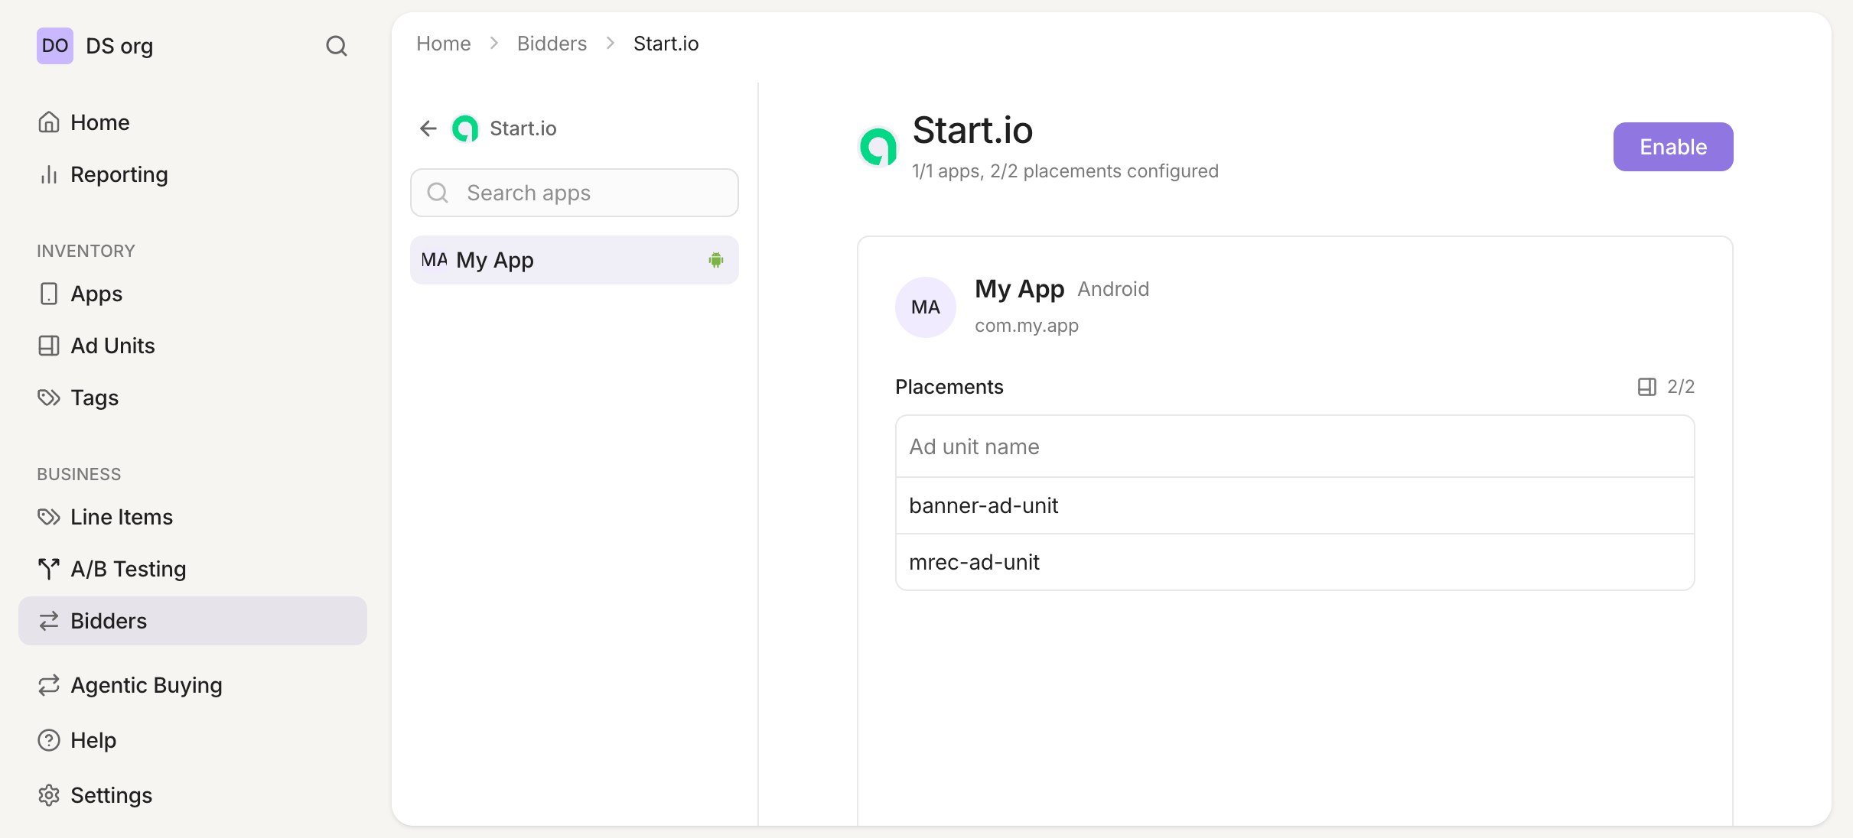Open Agentic Buying in sidebar
The height and width of the screenshot is (838, 1853).
pos(193,685)
